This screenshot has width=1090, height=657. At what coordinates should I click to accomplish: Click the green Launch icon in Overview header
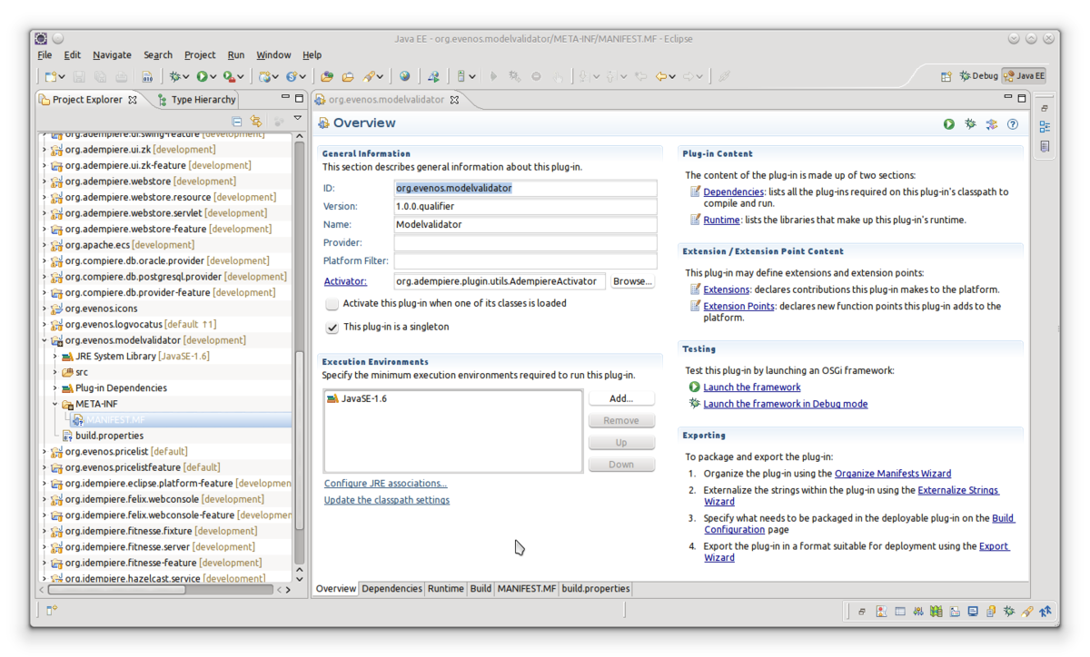pyautogui.click(x=948, y=124)
